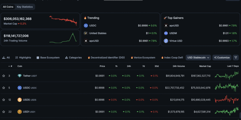Click Tether's $187,362,527,710 market cap
This screenshot has width=241, height=120.
[x=201, y=76]
